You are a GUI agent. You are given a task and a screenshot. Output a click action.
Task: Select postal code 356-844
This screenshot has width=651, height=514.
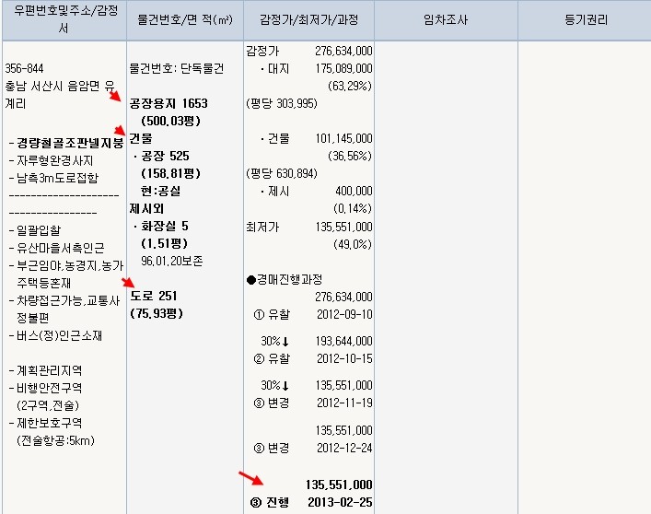click(24, 68)
